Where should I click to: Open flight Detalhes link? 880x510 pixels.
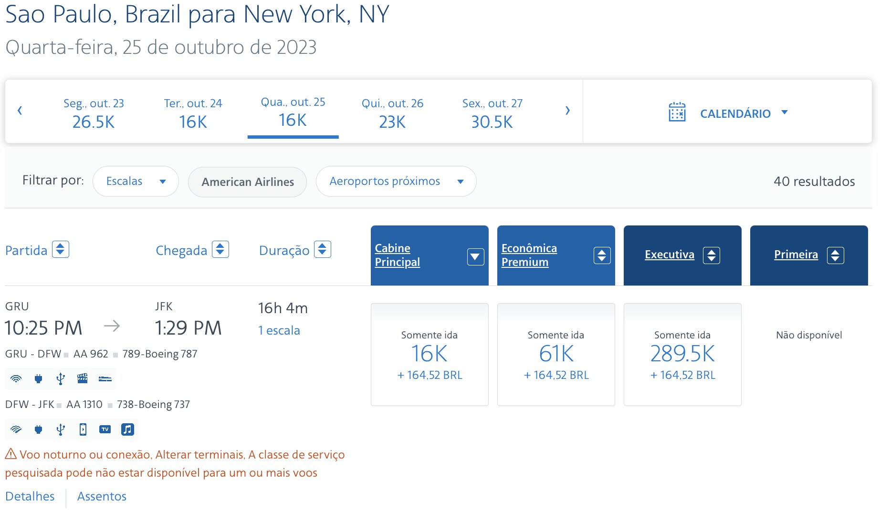point(30,496)
